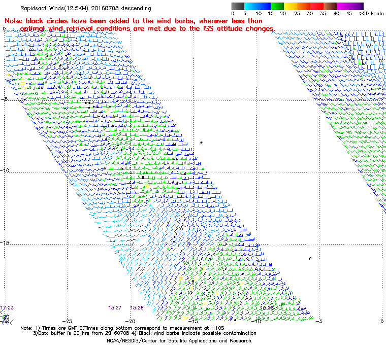This screenshot has width=386, height=349.
Task: Click the '15:27' time label
Action: pos(115,308)
